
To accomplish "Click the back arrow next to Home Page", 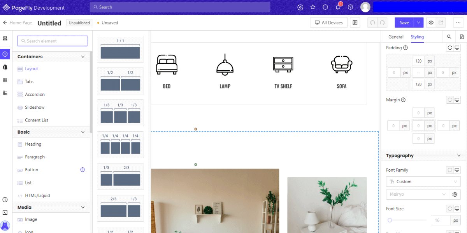I will pyautogui.click(x=5, y=23).
